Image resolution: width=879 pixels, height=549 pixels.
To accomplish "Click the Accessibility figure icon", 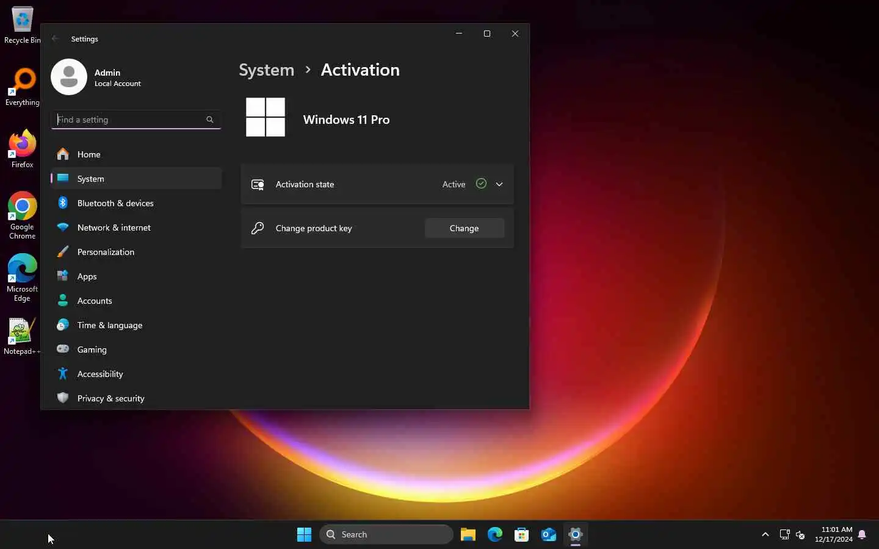I will pyautogui.click(x=63, y=373).
